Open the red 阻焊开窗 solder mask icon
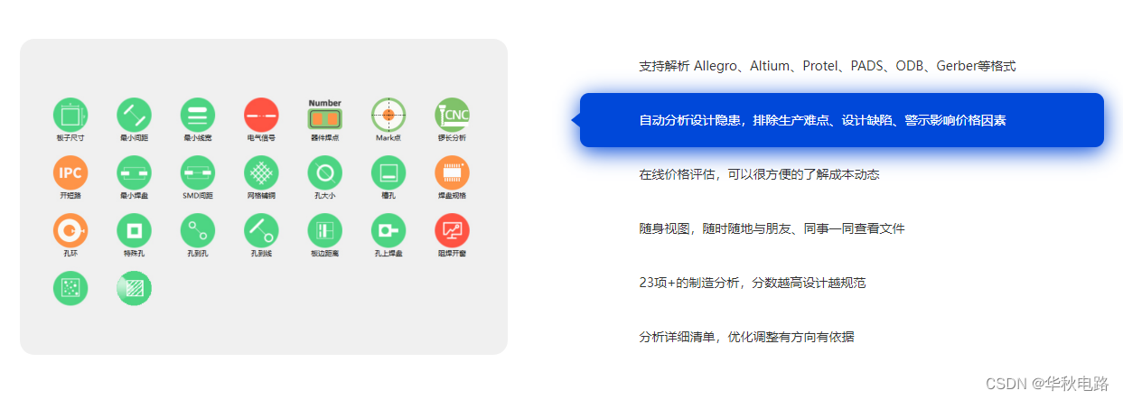The image size is (1123, 400). 452,231
